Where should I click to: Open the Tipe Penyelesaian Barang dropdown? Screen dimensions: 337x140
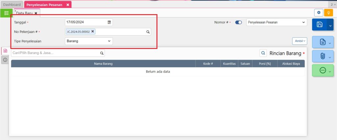(89, 41)
